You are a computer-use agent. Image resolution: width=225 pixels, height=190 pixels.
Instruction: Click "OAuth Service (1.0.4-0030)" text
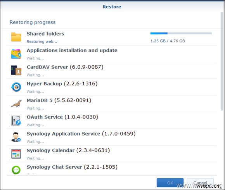62,117
